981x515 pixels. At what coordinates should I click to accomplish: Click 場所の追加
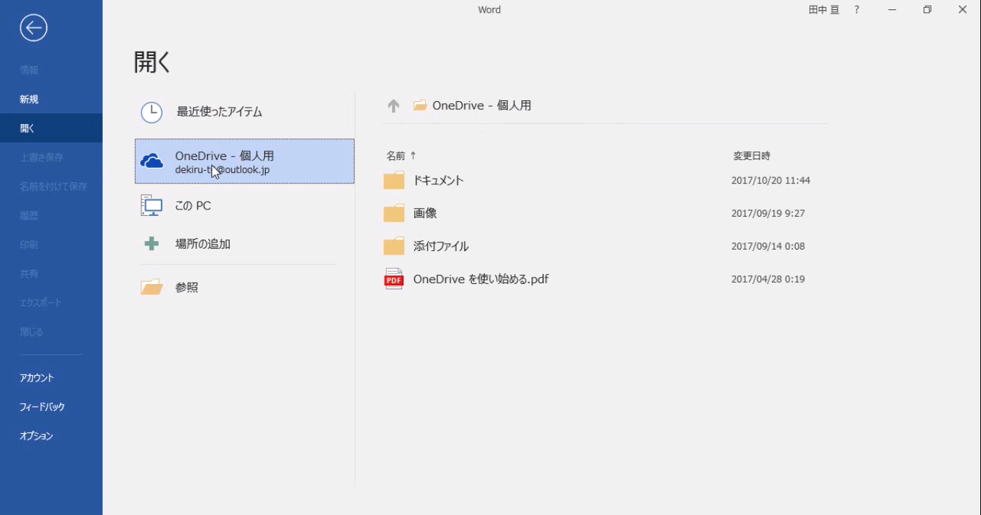pyautogui.click(x=244, y=244)
